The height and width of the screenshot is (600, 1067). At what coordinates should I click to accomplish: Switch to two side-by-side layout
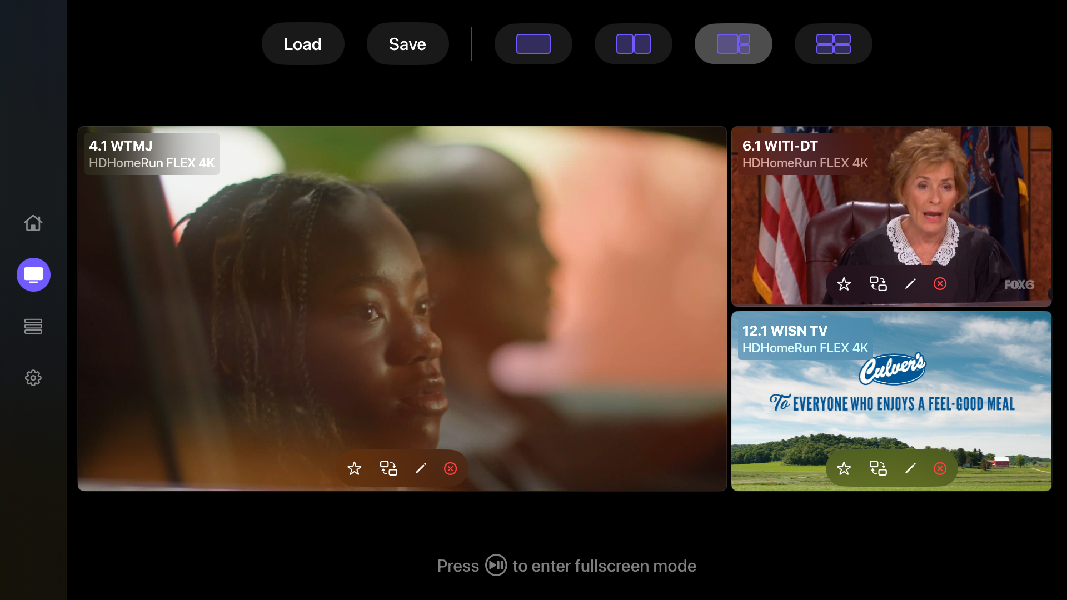633,44
